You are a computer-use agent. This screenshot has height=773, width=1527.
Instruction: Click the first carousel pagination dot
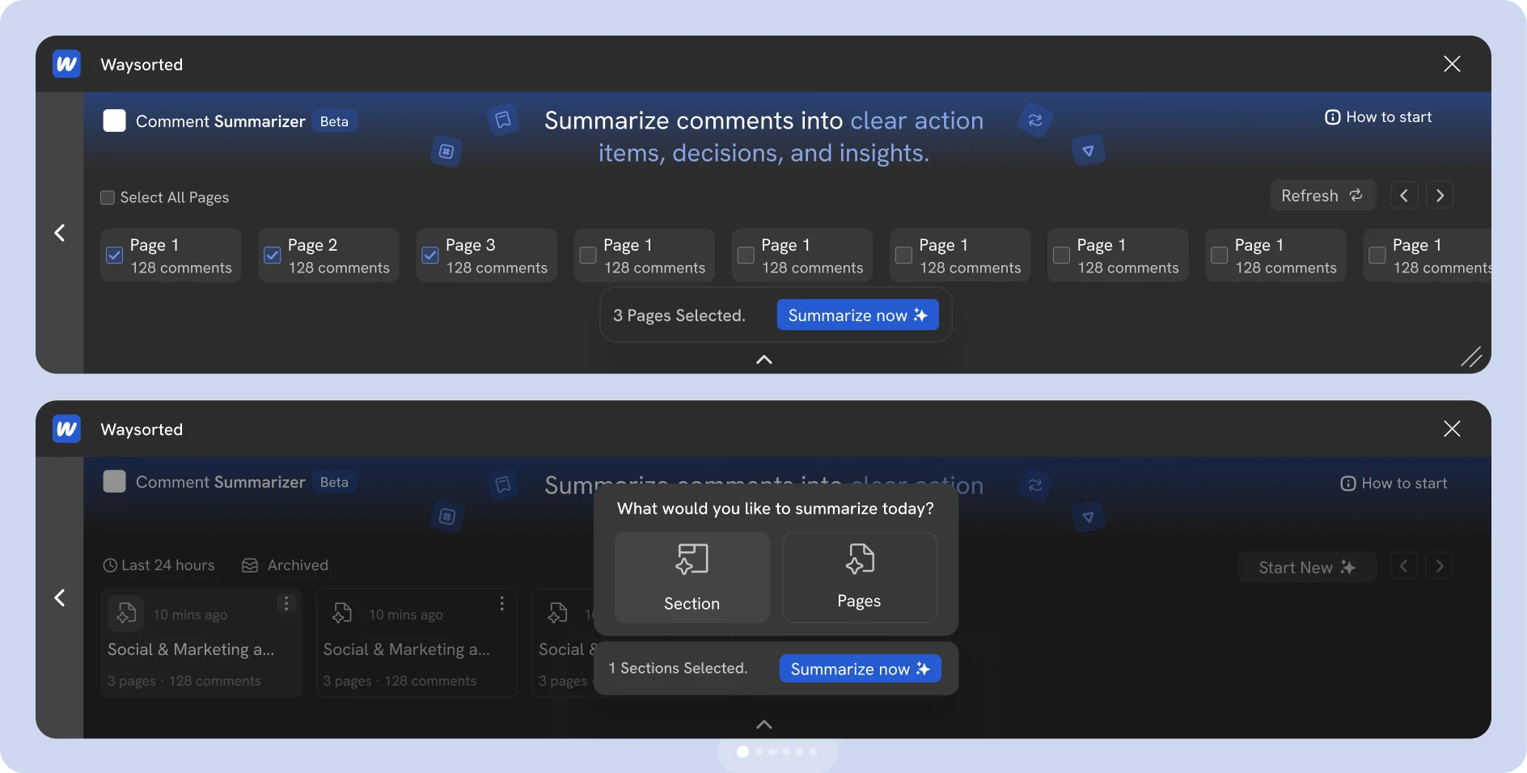[742, 752]
